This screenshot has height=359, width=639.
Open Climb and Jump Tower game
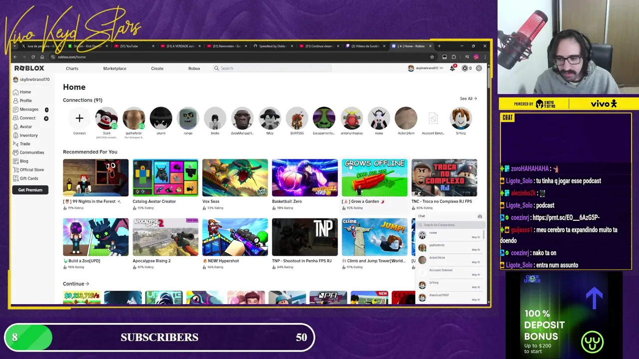pyautogui.click(x=374, y=243)
